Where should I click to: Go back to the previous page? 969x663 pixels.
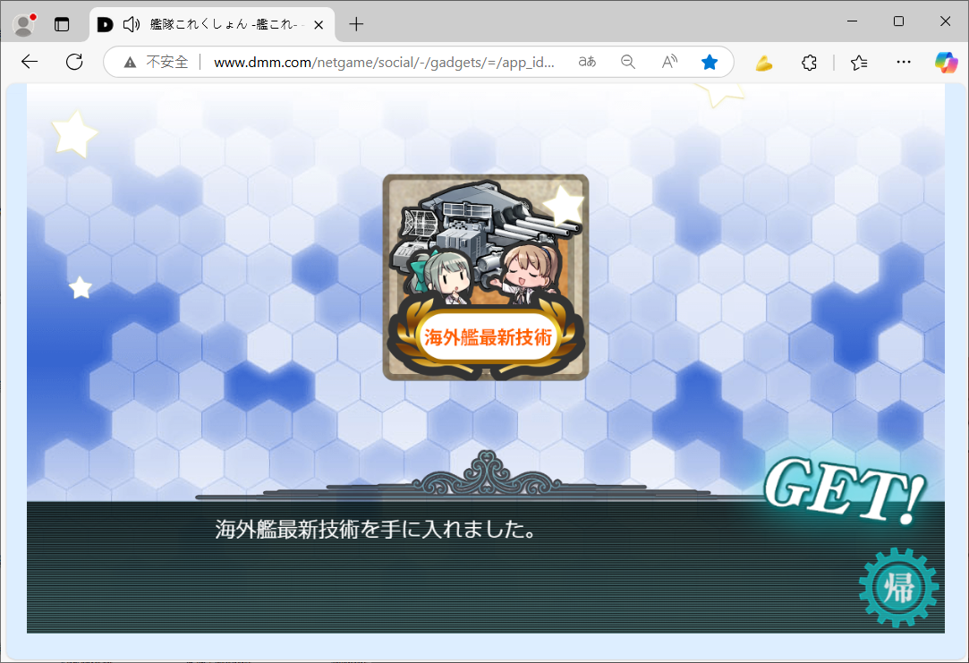30,62
